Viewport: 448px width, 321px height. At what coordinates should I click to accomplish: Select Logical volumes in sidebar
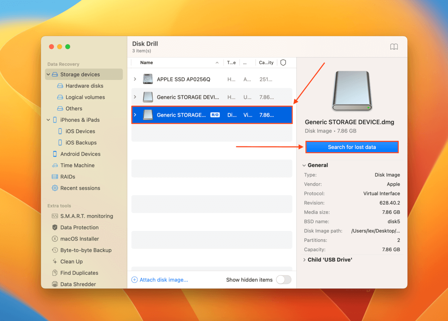(x=85, y=97)
